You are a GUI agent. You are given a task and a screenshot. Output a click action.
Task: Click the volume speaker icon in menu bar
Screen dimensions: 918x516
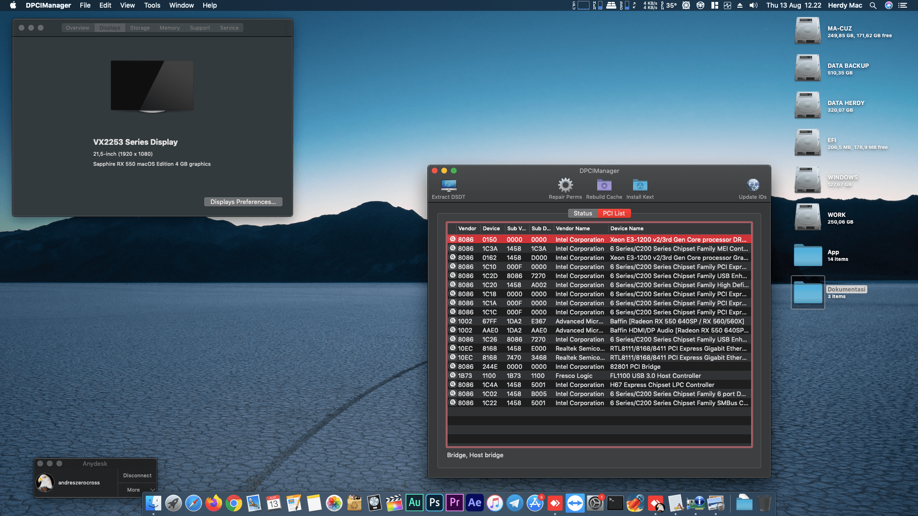coord(754,5)
